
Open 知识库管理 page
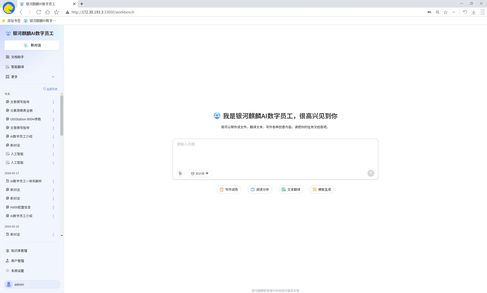click(x=19, y=251)
